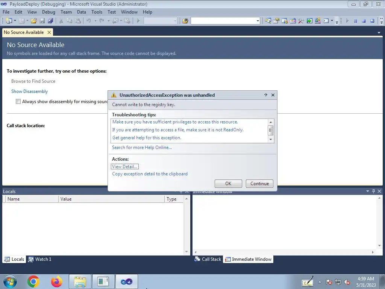385x289 pixels.
Task: Click the troubleshooting tips scrollbar thumb
Action: pyautogui.click(x=271, y=130)
